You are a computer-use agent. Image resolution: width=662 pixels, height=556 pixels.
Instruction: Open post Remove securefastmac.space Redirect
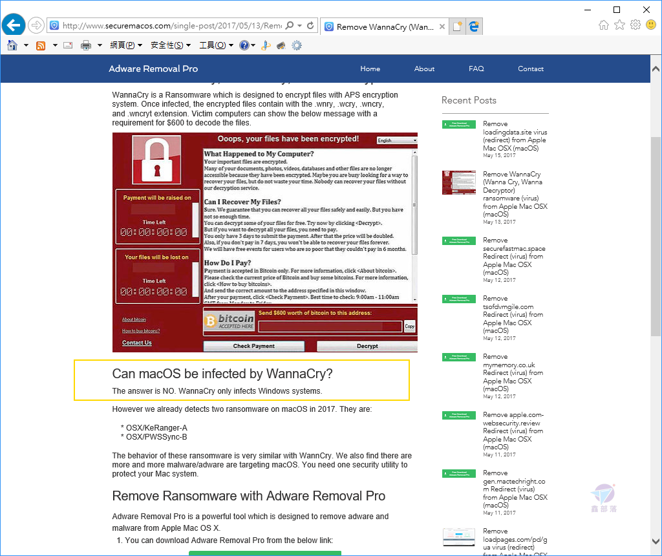coord(514,256)
